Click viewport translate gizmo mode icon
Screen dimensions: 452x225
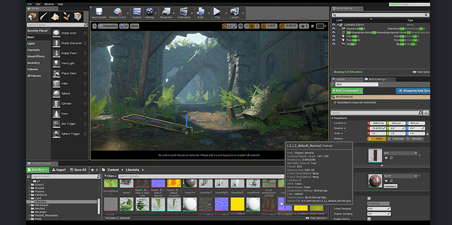(225, 26)
